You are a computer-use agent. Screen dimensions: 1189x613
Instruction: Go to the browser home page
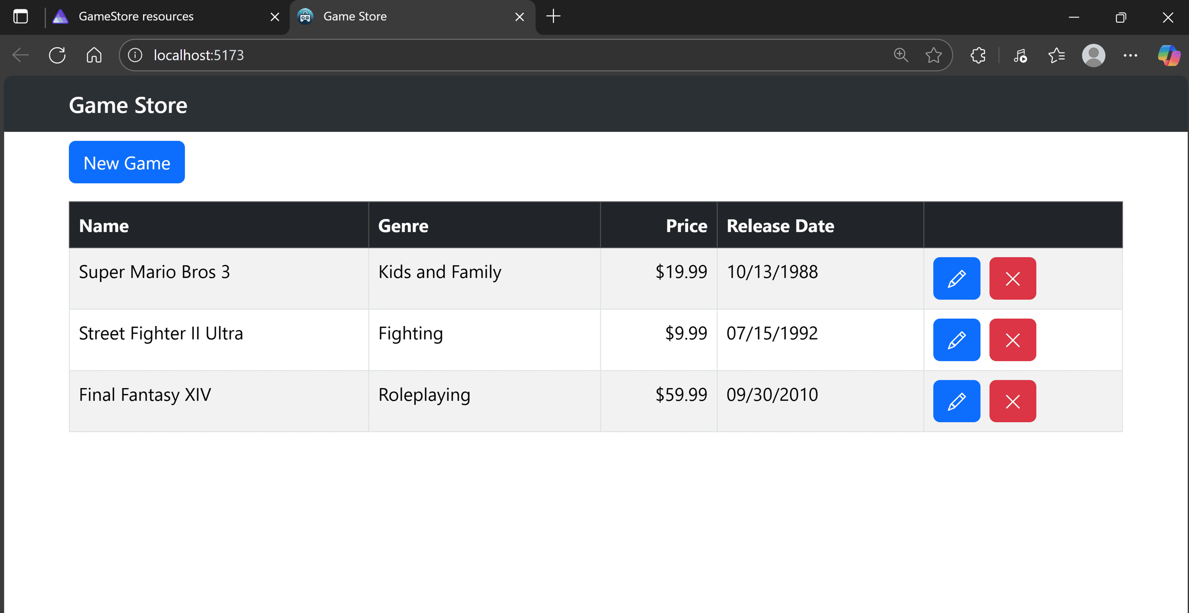(94, 55)
